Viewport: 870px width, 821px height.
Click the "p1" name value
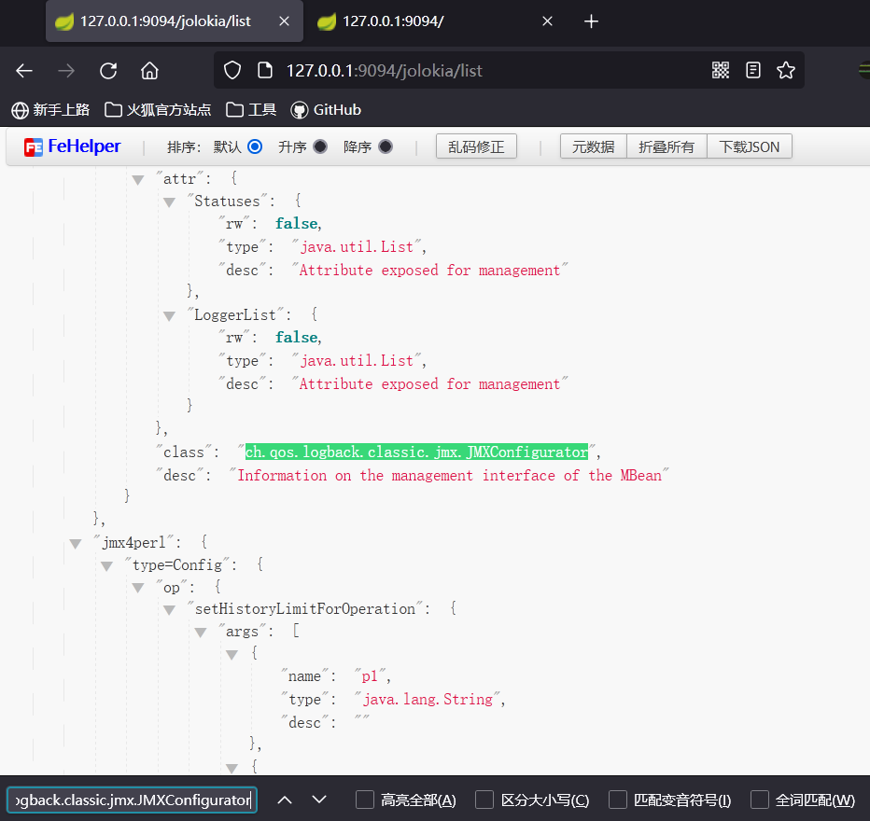pos(370,676)
